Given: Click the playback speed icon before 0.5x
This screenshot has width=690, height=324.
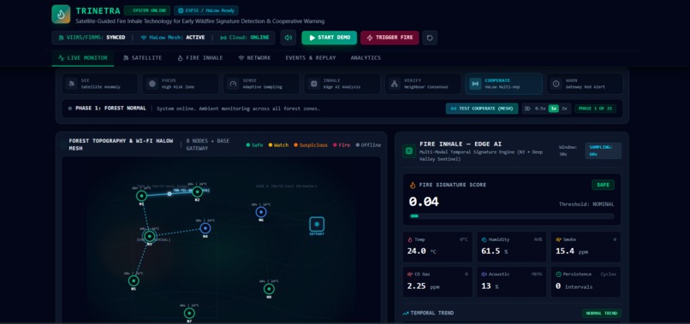Looking at the screenshot, I should coord(527,109).
